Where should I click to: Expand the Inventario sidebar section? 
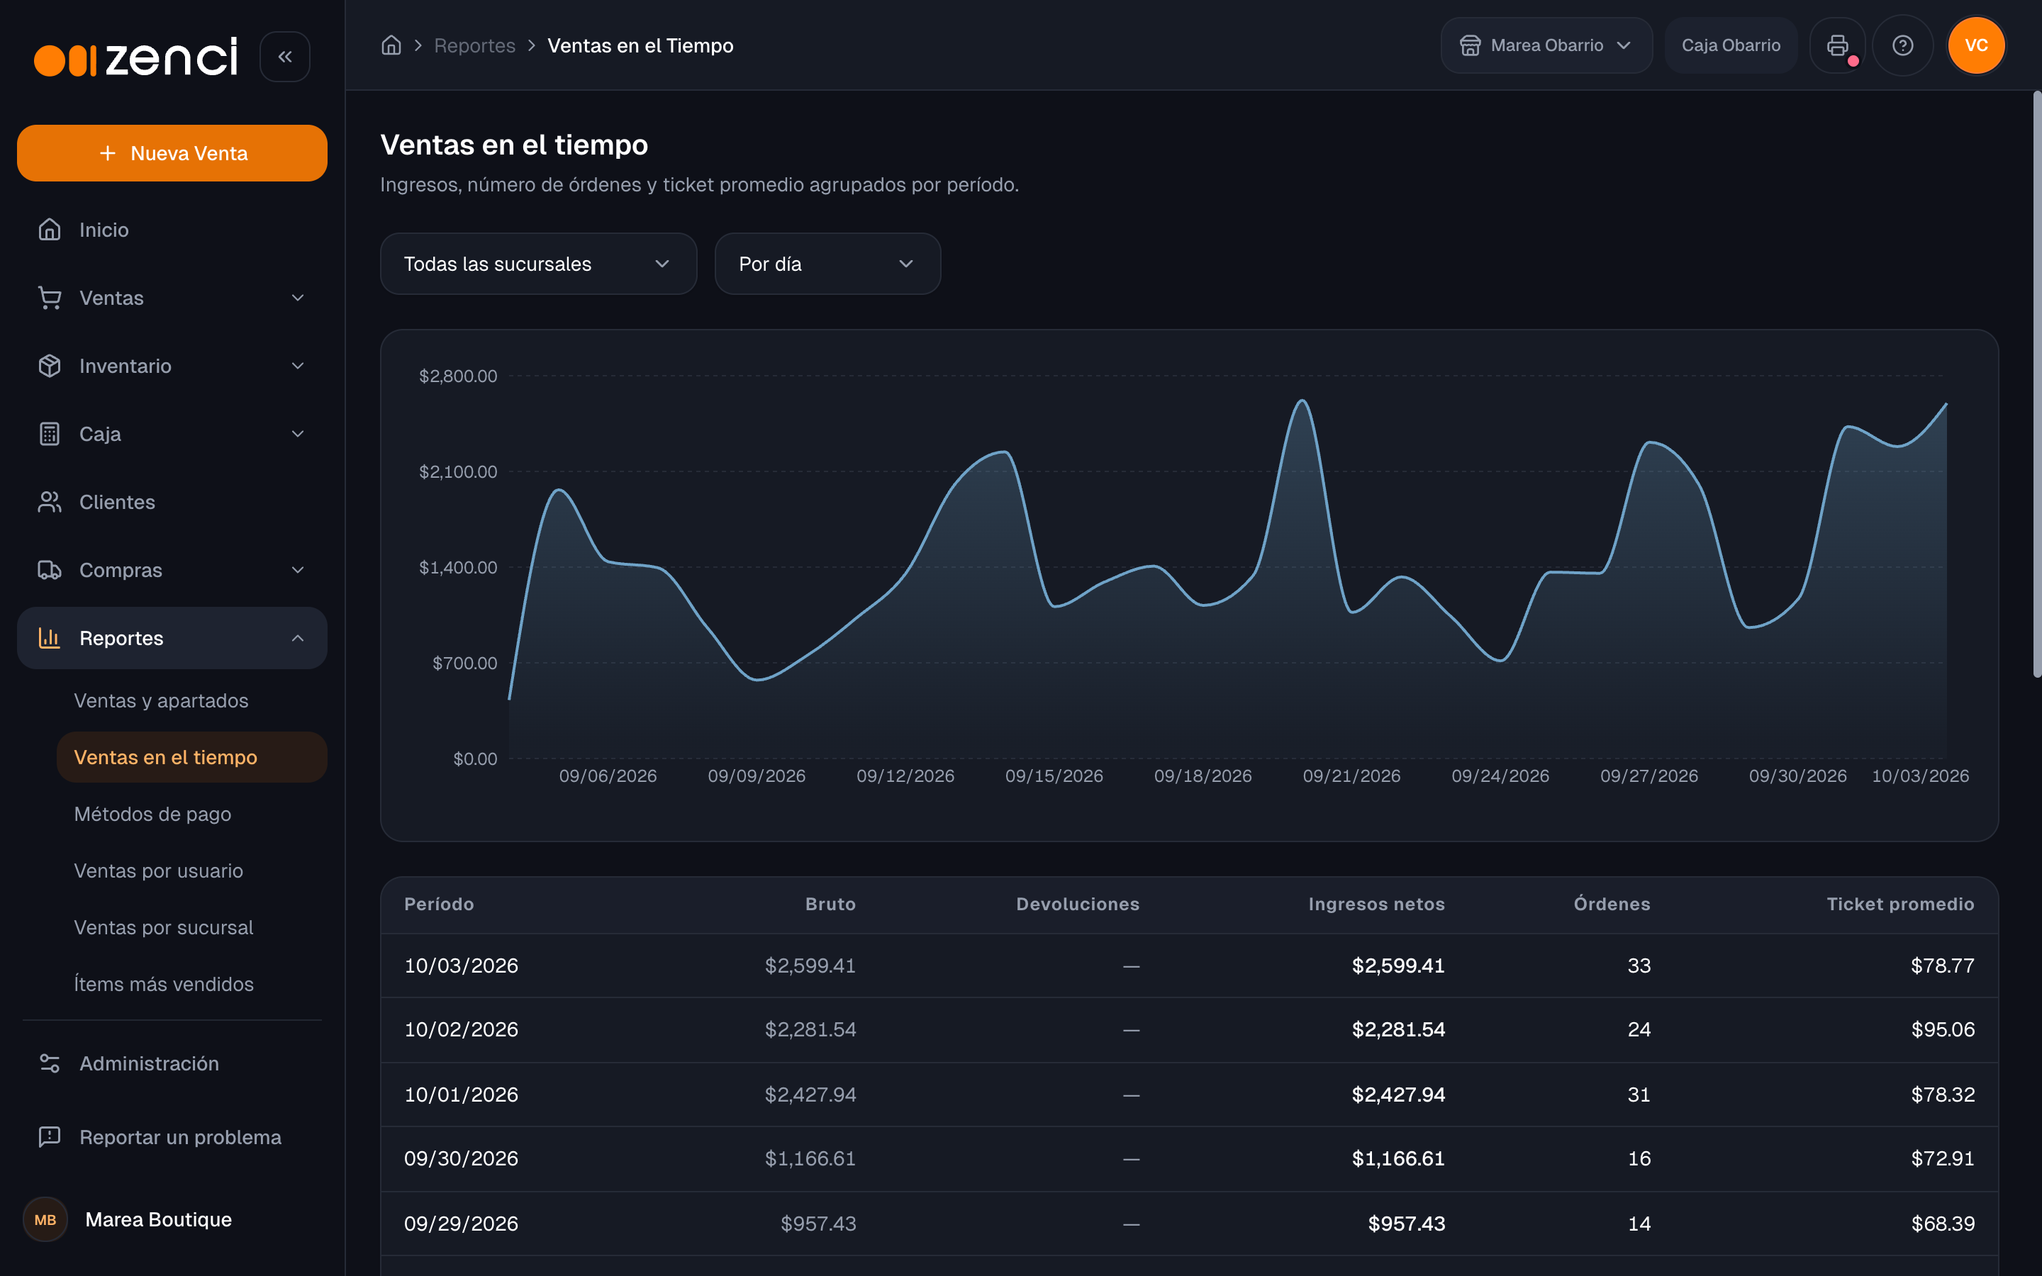click(x=172, y=366)
